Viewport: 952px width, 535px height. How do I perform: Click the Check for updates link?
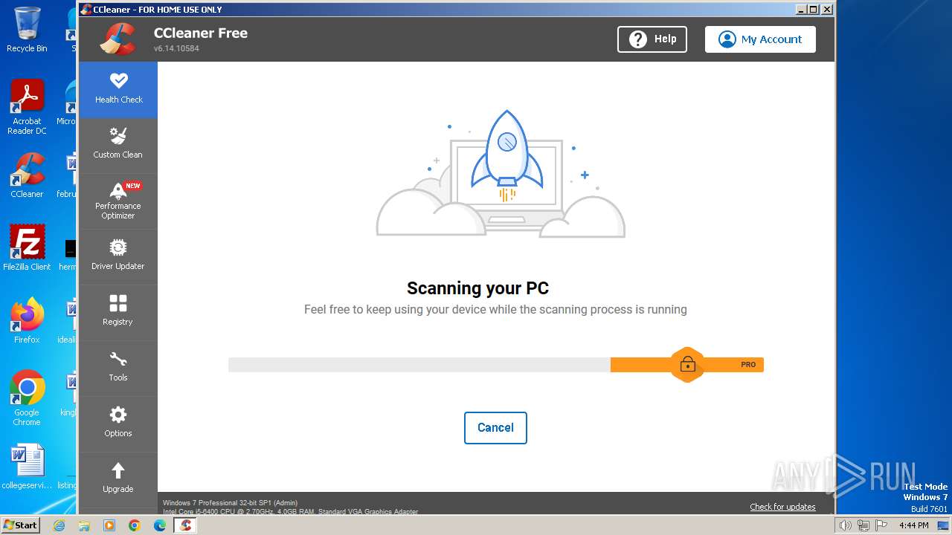782,507
